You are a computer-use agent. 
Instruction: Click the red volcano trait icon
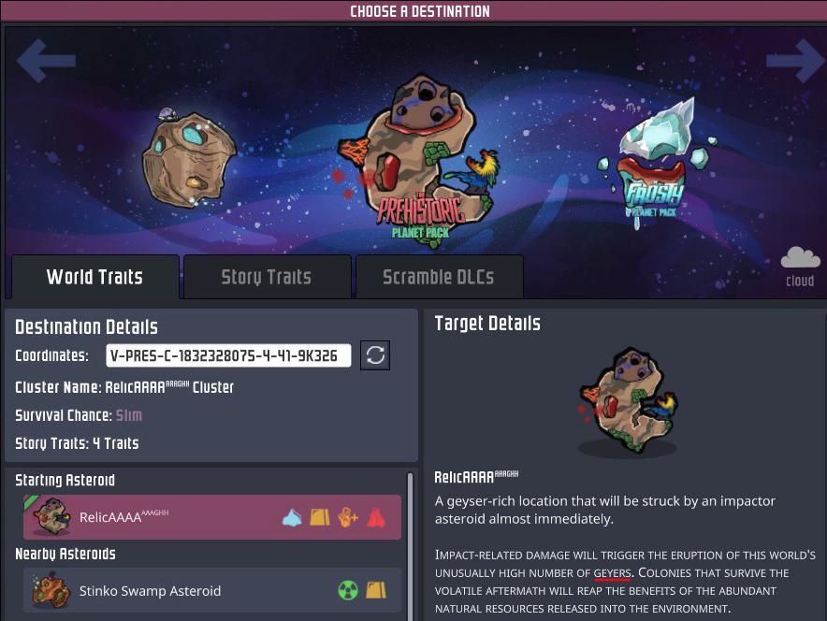pos(376,518)
